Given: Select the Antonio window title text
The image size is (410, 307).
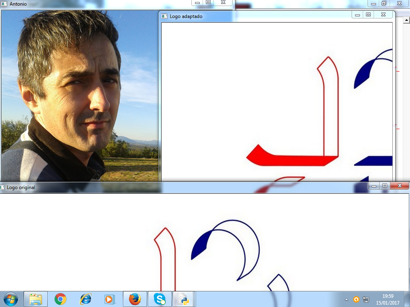Looking at the screenshot, I should pos(18,4).
